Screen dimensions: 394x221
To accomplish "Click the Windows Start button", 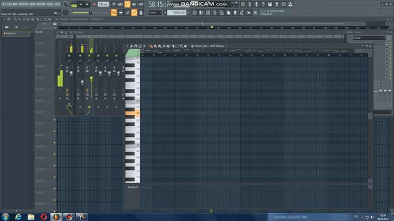I will [6, 217].
